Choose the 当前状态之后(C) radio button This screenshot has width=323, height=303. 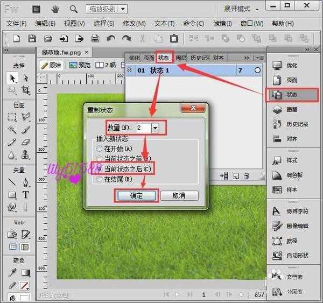point(99,169)
